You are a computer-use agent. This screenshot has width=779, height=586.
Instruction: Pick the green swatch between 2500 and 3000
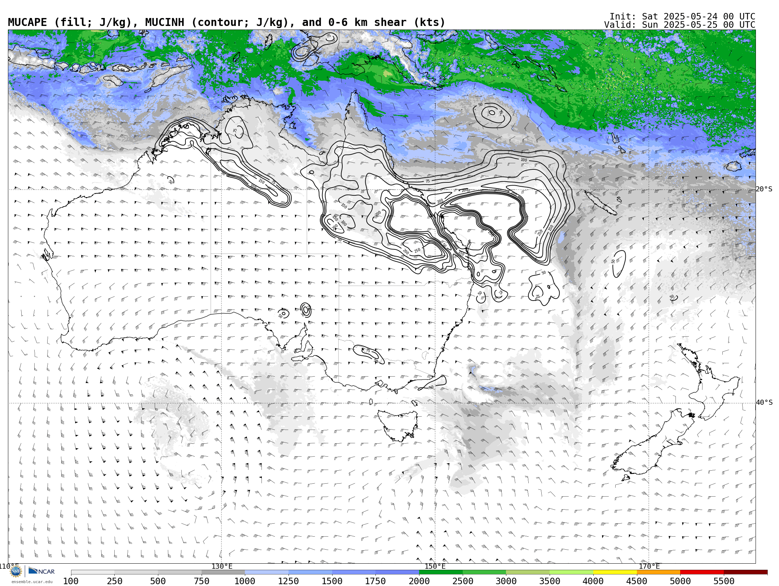tap(484, 572)
